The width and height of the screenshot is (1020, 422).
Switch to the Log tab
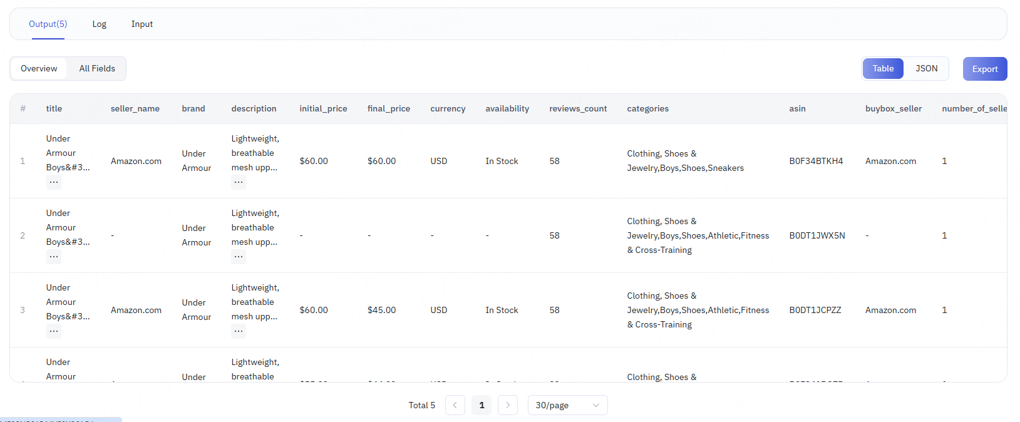coord(100,24)
